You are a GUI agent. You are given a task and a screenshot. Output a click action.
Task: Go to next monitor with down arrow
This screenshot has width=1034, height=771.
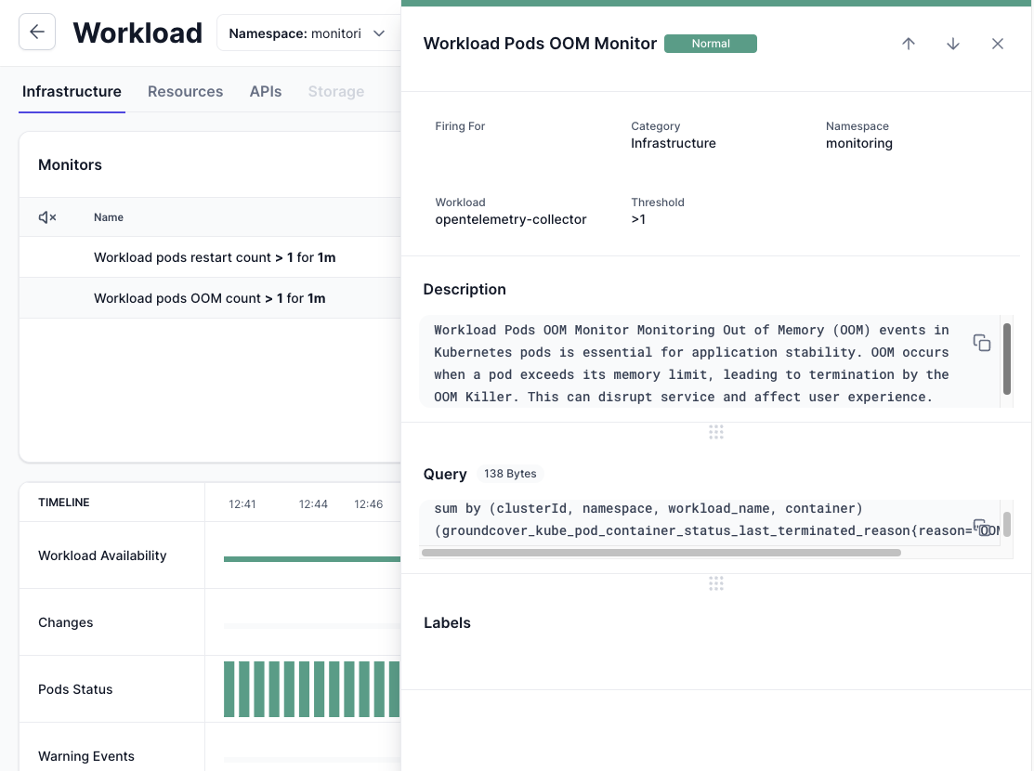coord(953,44)
